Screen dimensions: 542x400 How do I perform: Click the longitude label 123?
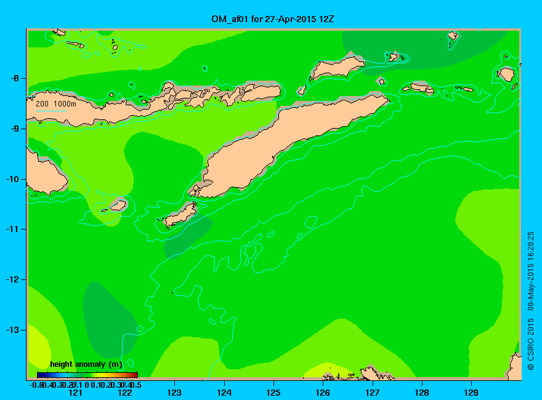tap(174, 393)
